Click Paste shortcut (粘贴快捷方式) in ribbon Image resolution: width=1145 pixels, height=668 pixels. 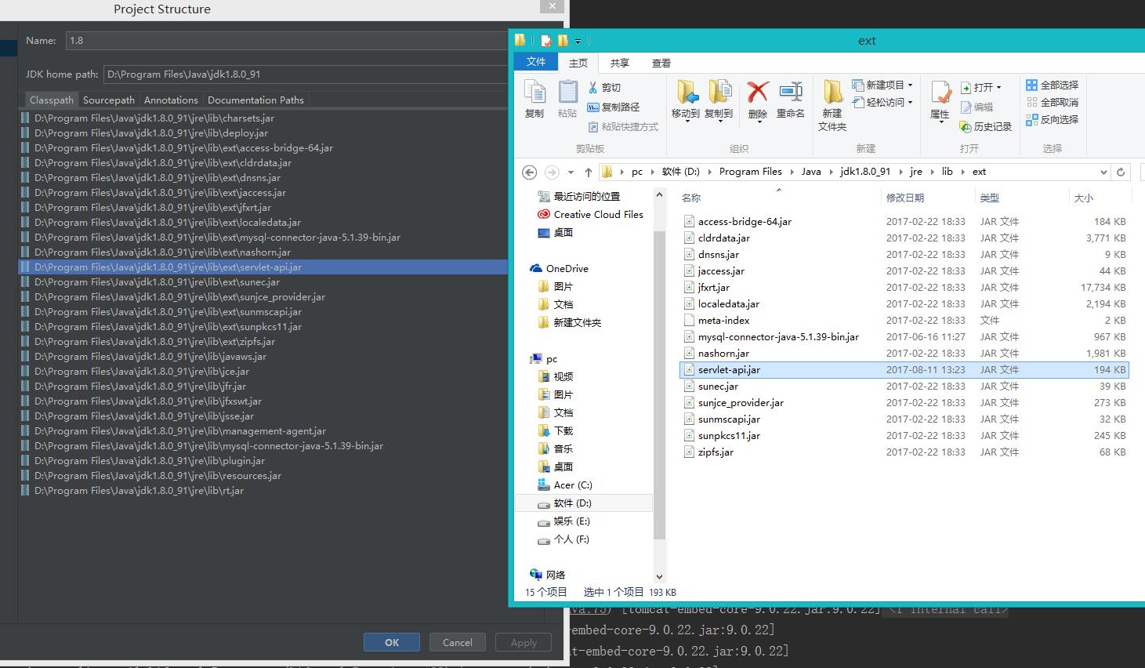coord(623,126)
